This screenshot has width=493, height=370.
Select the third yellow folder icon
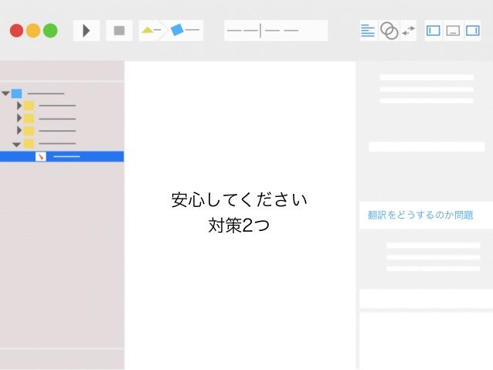pos(29,131)
